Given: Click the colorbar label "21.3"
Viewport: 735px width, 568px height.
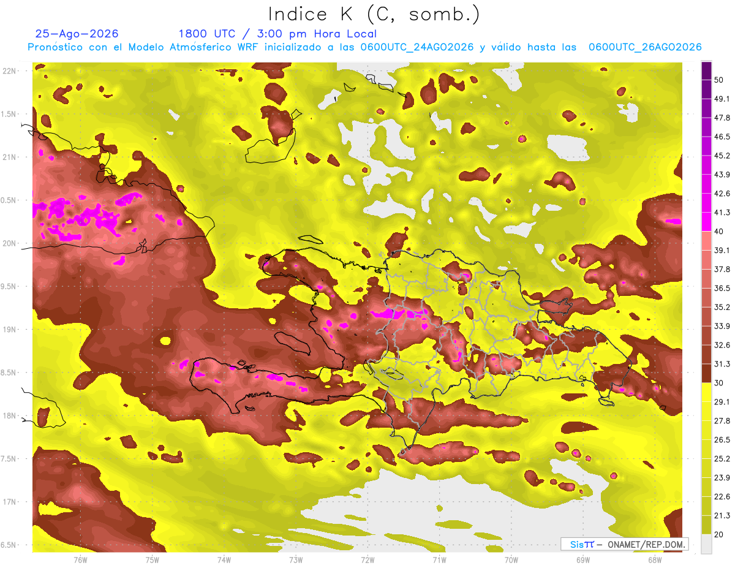Looking at the screenshot, I should tap(722, 515).
